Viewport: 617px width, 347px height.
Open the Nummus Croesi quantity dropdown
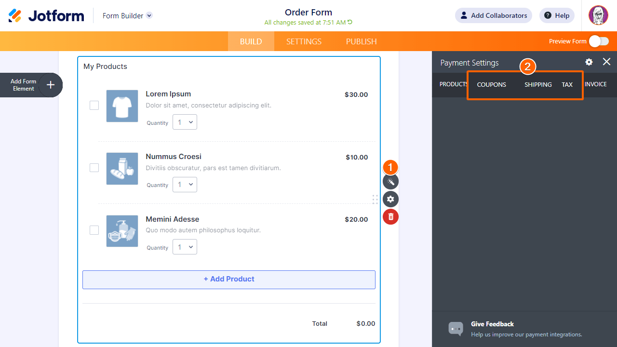[x=185, y=185]
